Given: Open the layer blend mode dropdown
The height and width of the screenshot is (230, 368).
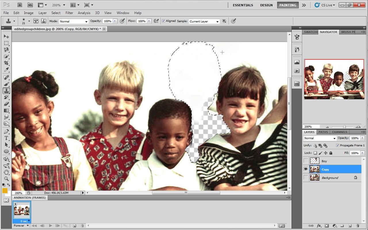Looking at the screenshot, I should click(320, 138).
